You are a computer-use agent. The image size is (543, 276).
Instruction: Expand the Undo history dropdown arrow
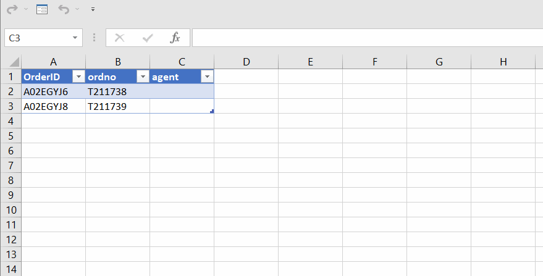click(77, 9)
